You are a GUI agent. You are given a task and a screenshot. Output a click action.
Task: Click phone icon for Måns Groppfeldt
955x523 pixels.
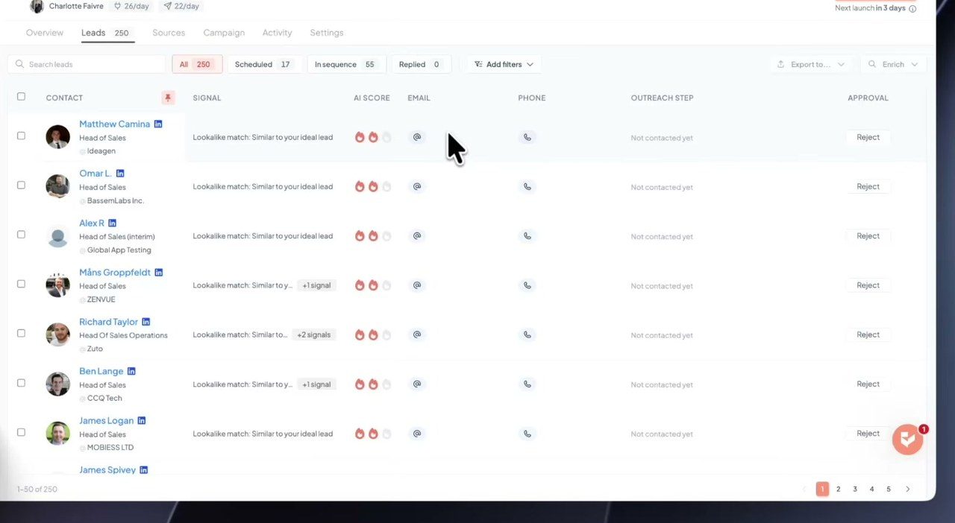(527, 285)
